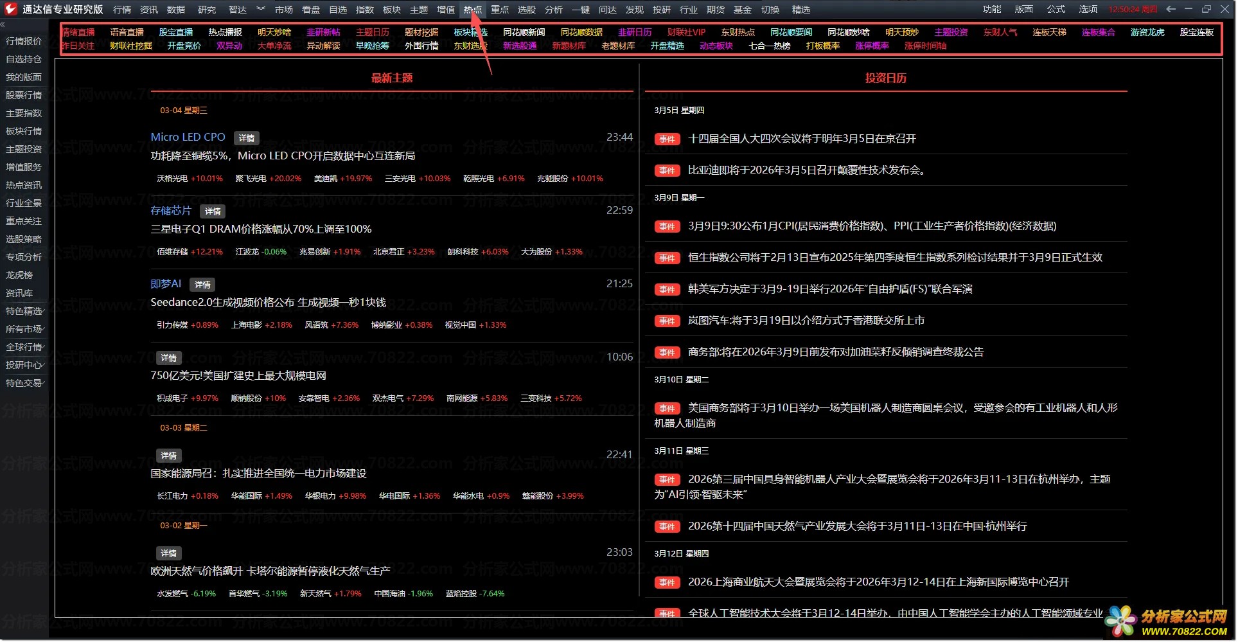Expand 所有市场 in the sidebar
Viewport: 1238px width, 642px height.
coord(24,329)
